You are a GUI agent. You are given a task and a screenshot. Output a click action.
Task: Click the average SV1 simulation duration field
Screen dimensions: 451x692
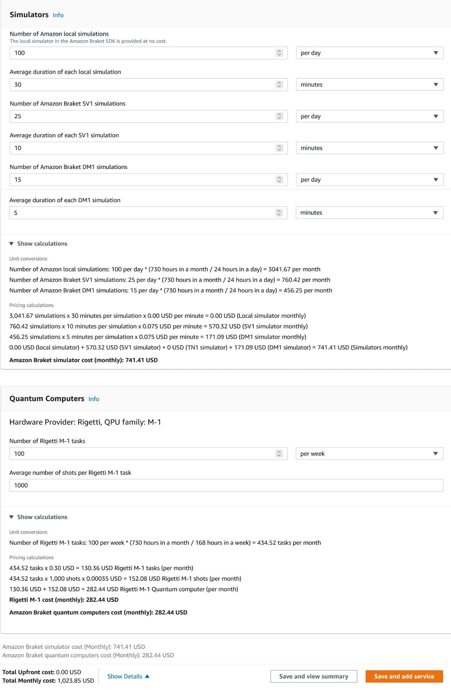pyautogui.click(x=149, y=148)
